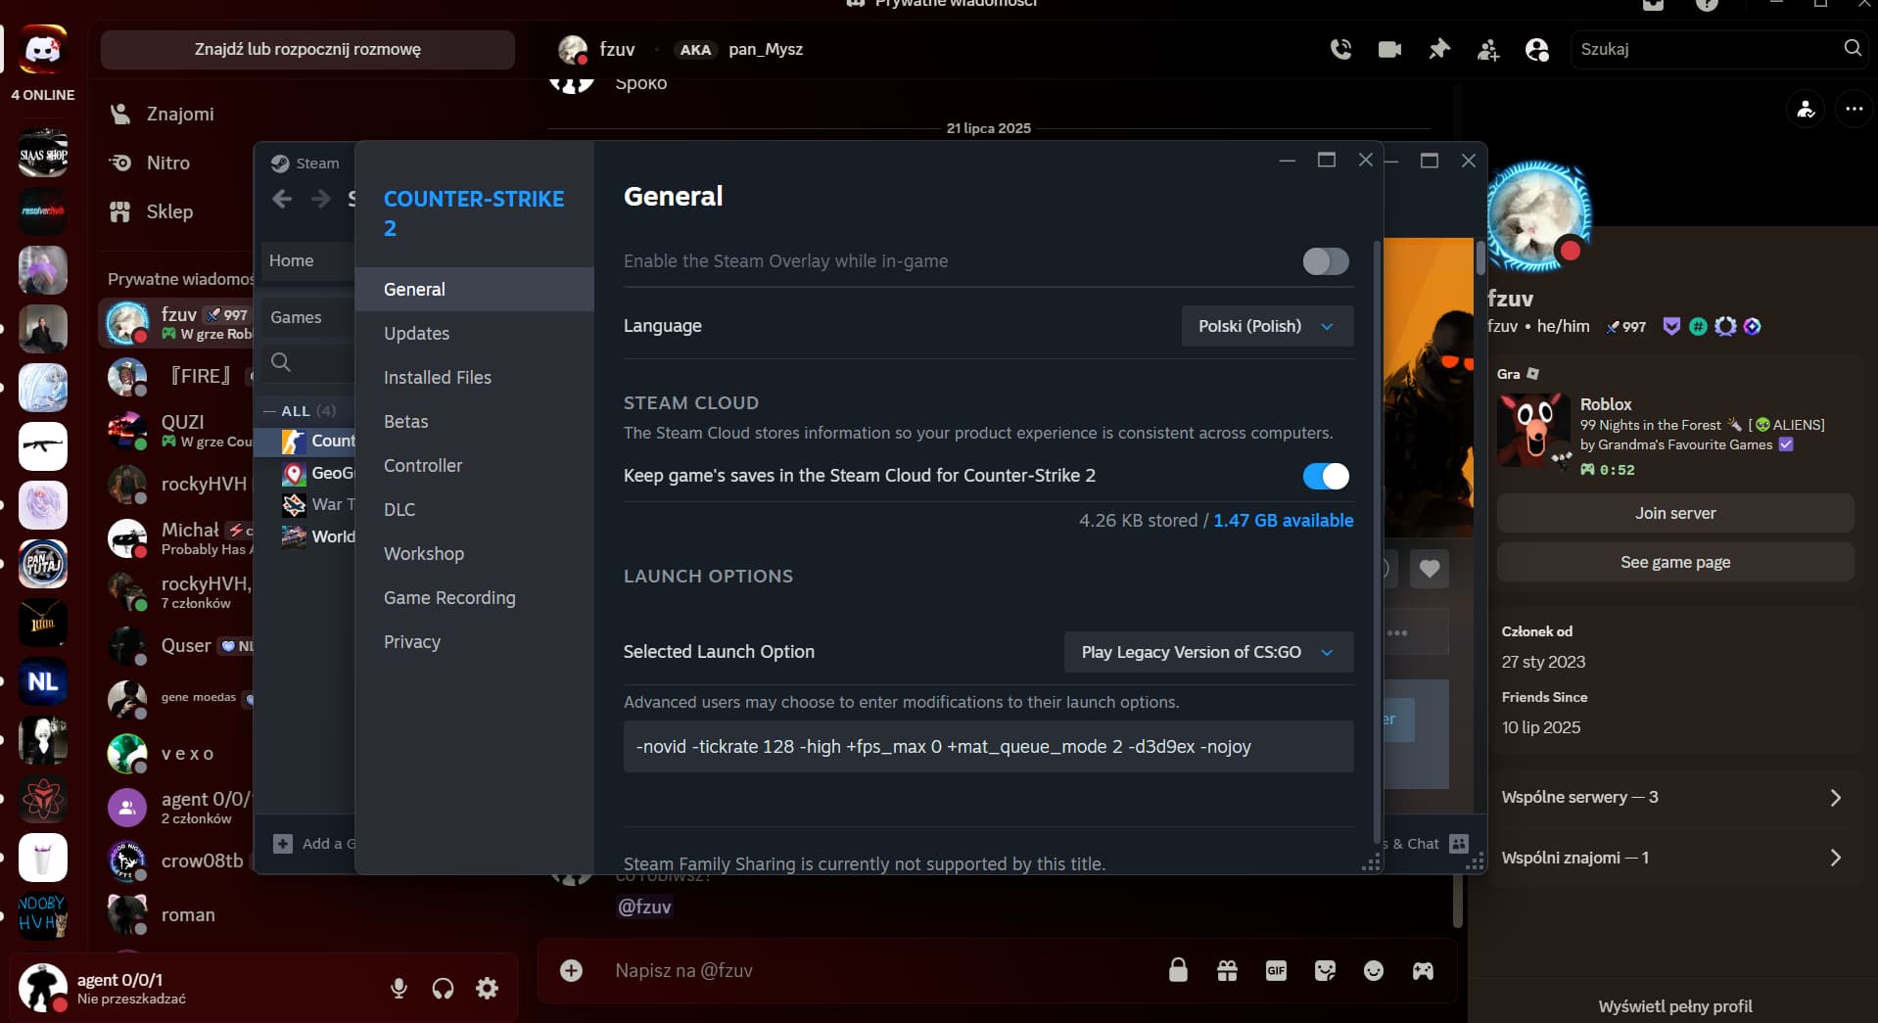1878x1023 pixels.
Task: Open QUZI direct message
Action: (178, 431)
